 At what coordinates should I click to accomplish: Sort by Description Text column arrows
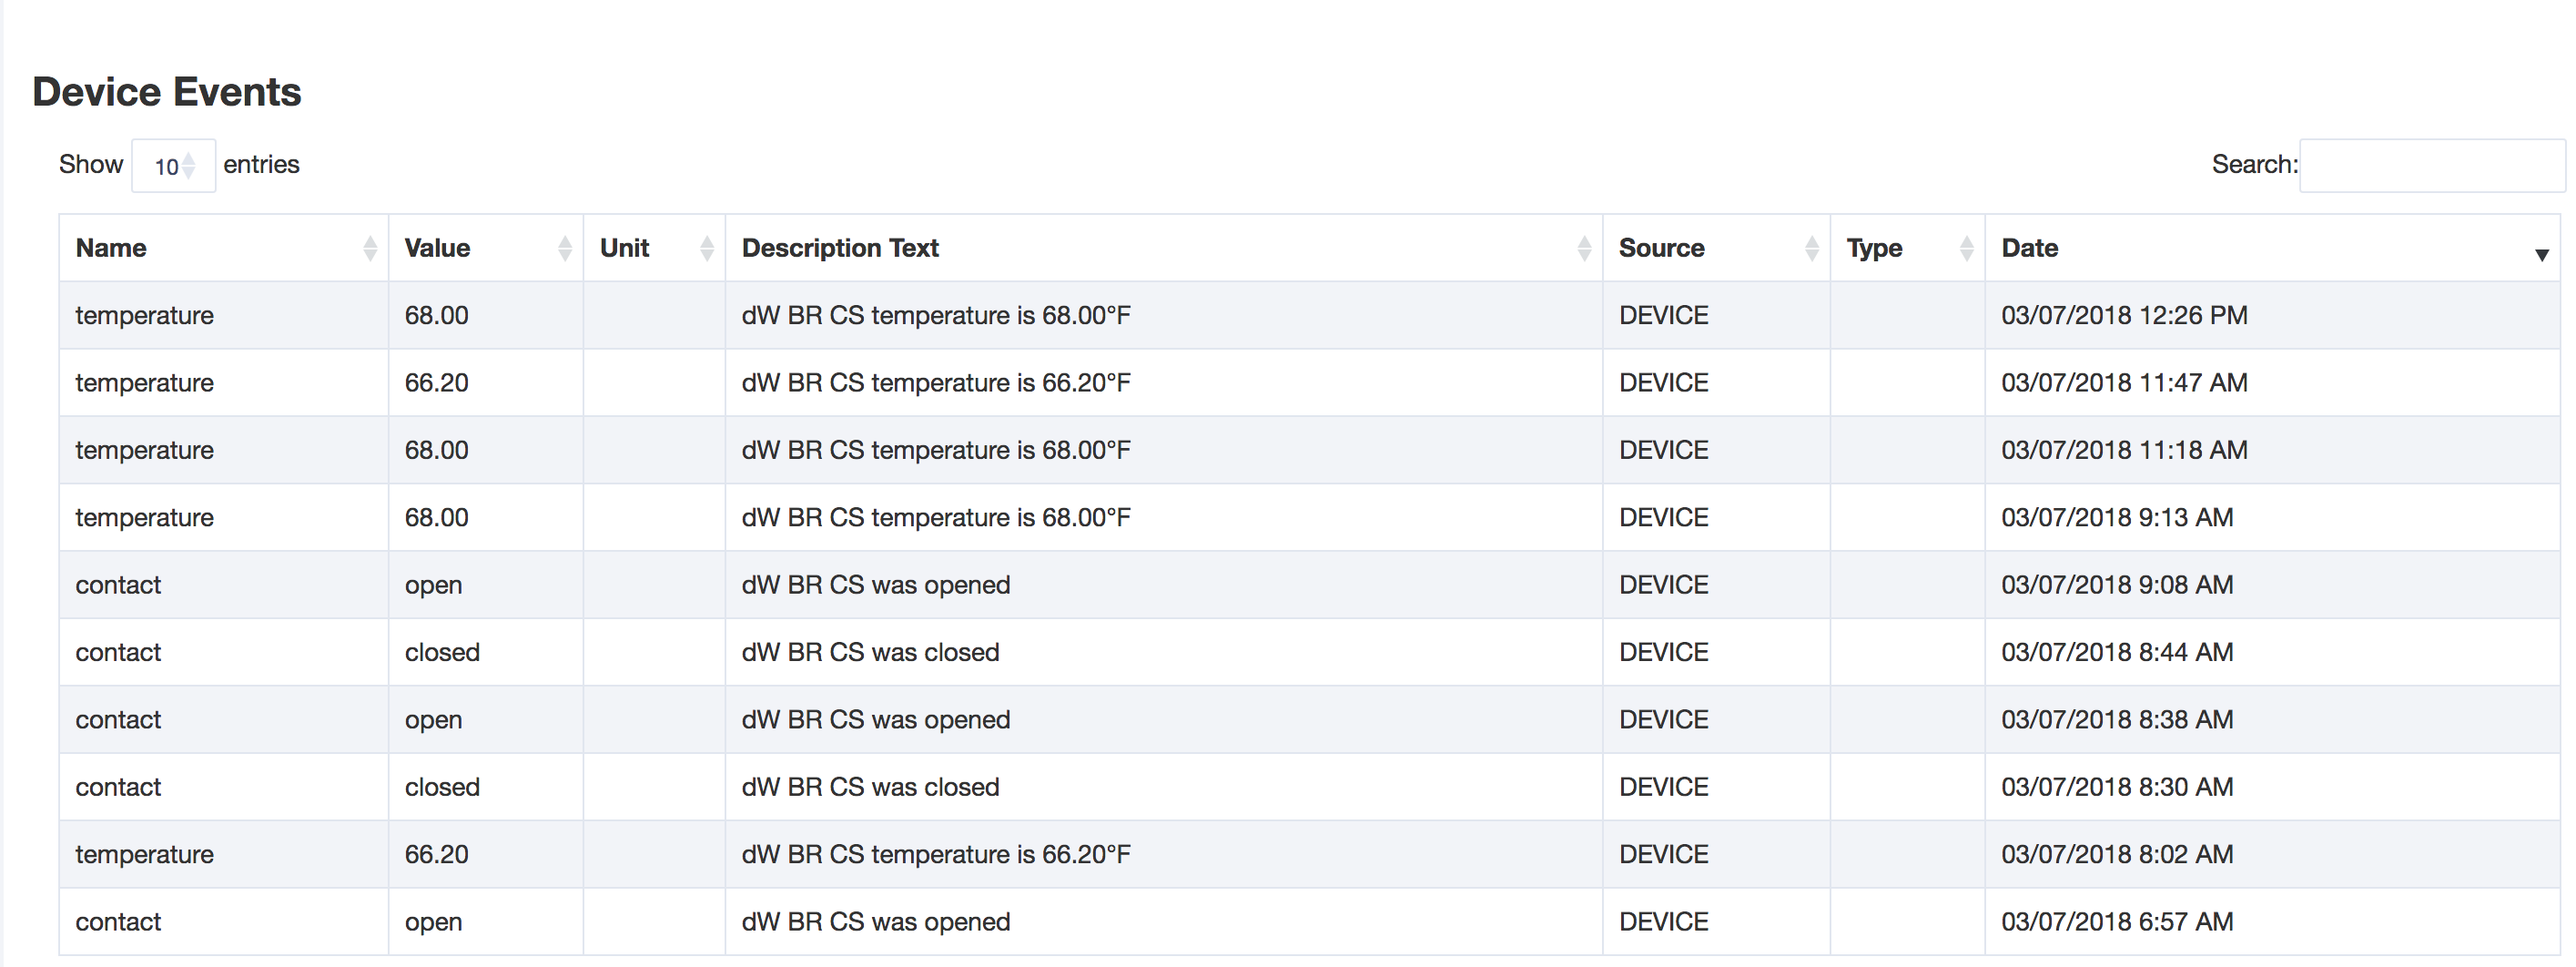pos(1584,248)
